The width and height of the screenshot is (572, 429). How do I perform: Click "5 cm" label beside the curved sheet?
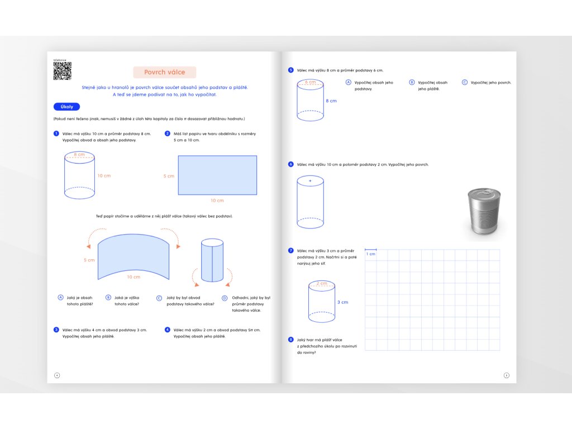[x=89, y=260]
